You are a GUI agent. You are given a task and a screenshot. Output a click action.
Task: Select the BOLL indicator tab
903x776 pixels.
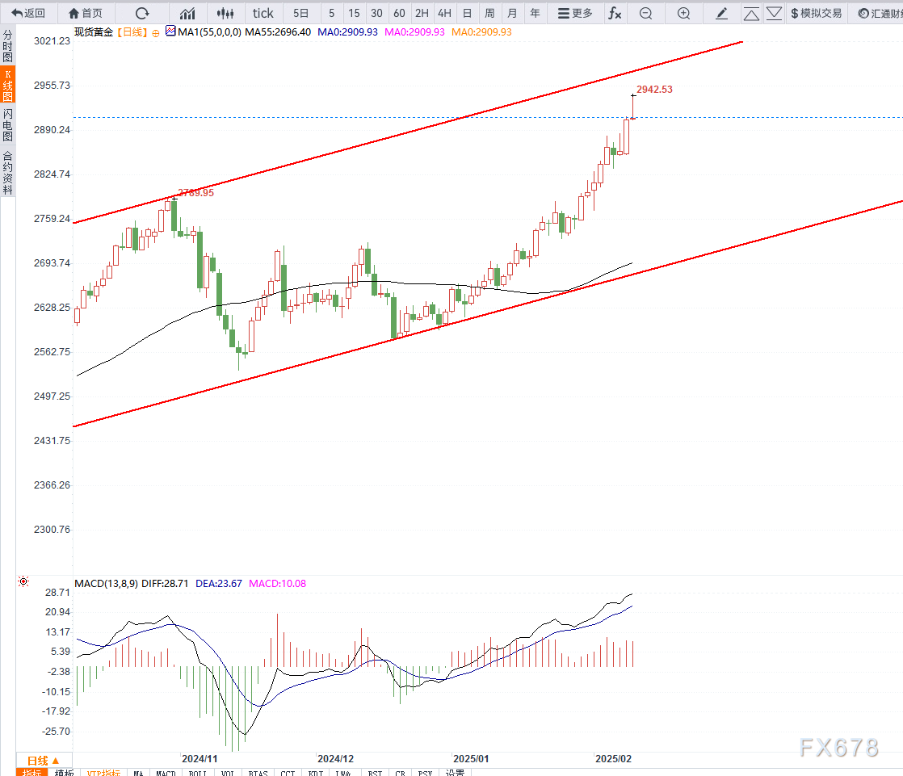point(196,773)
